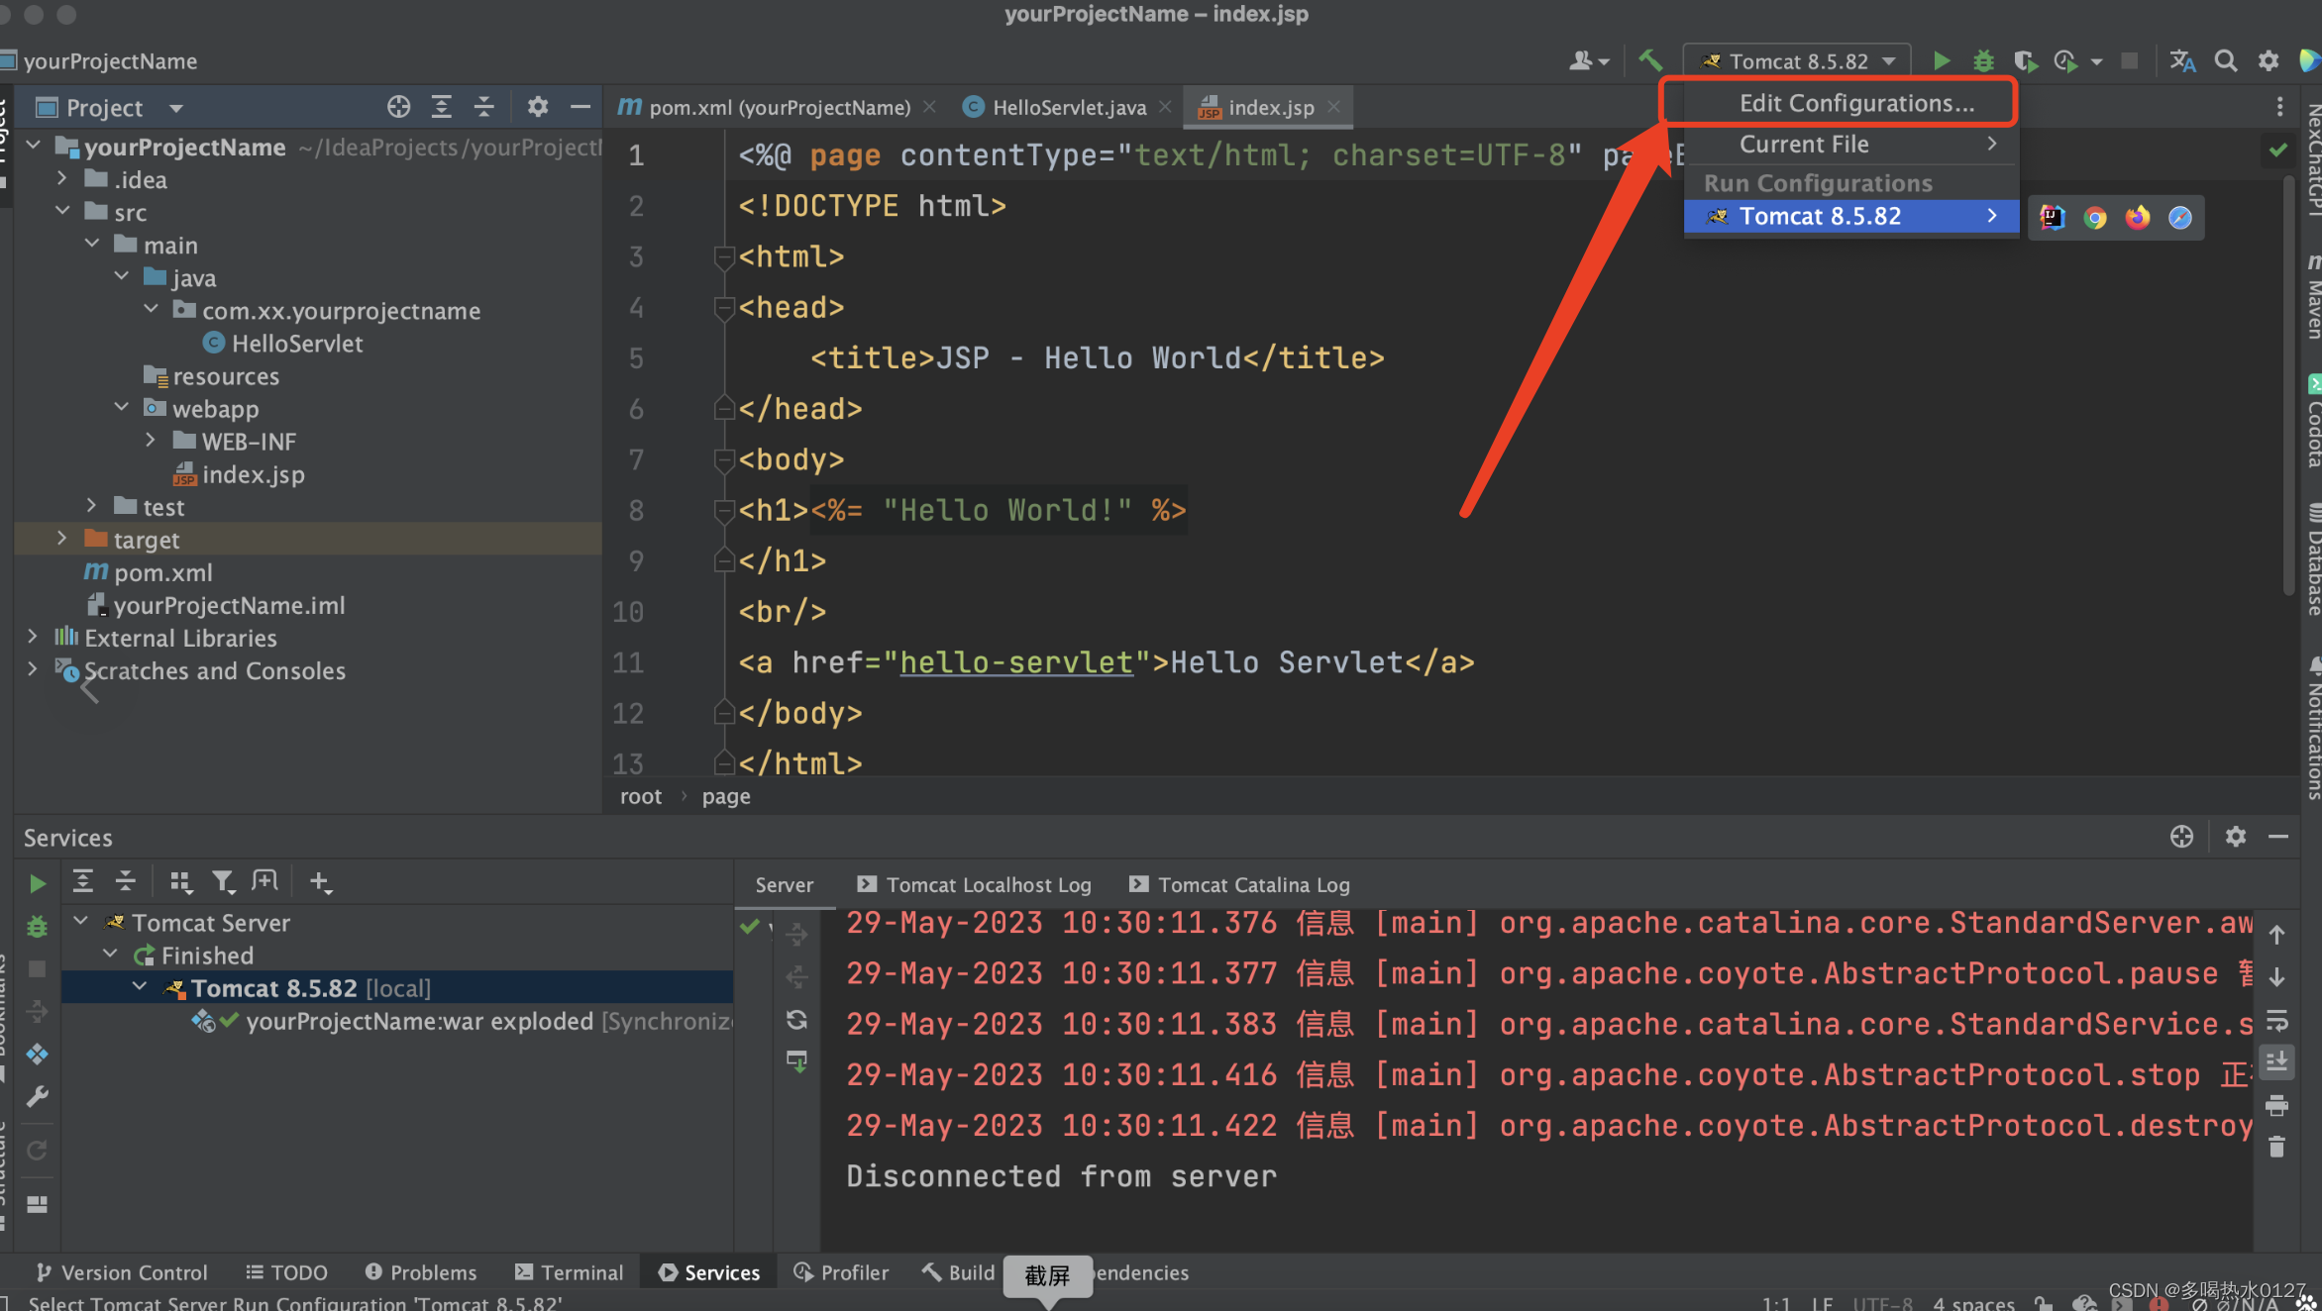
Task: Click the Debug bug icon in toolbar
Action: click(x=1983, y=61)
